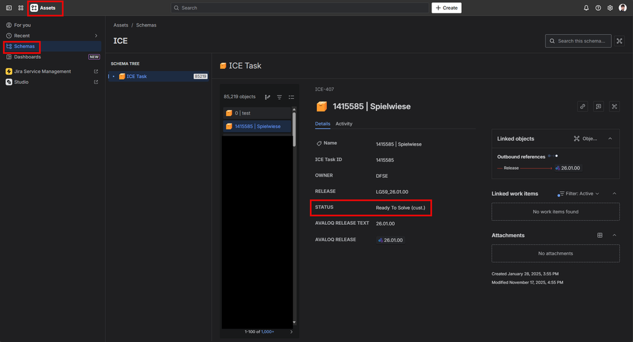Click the Create button

447,8
